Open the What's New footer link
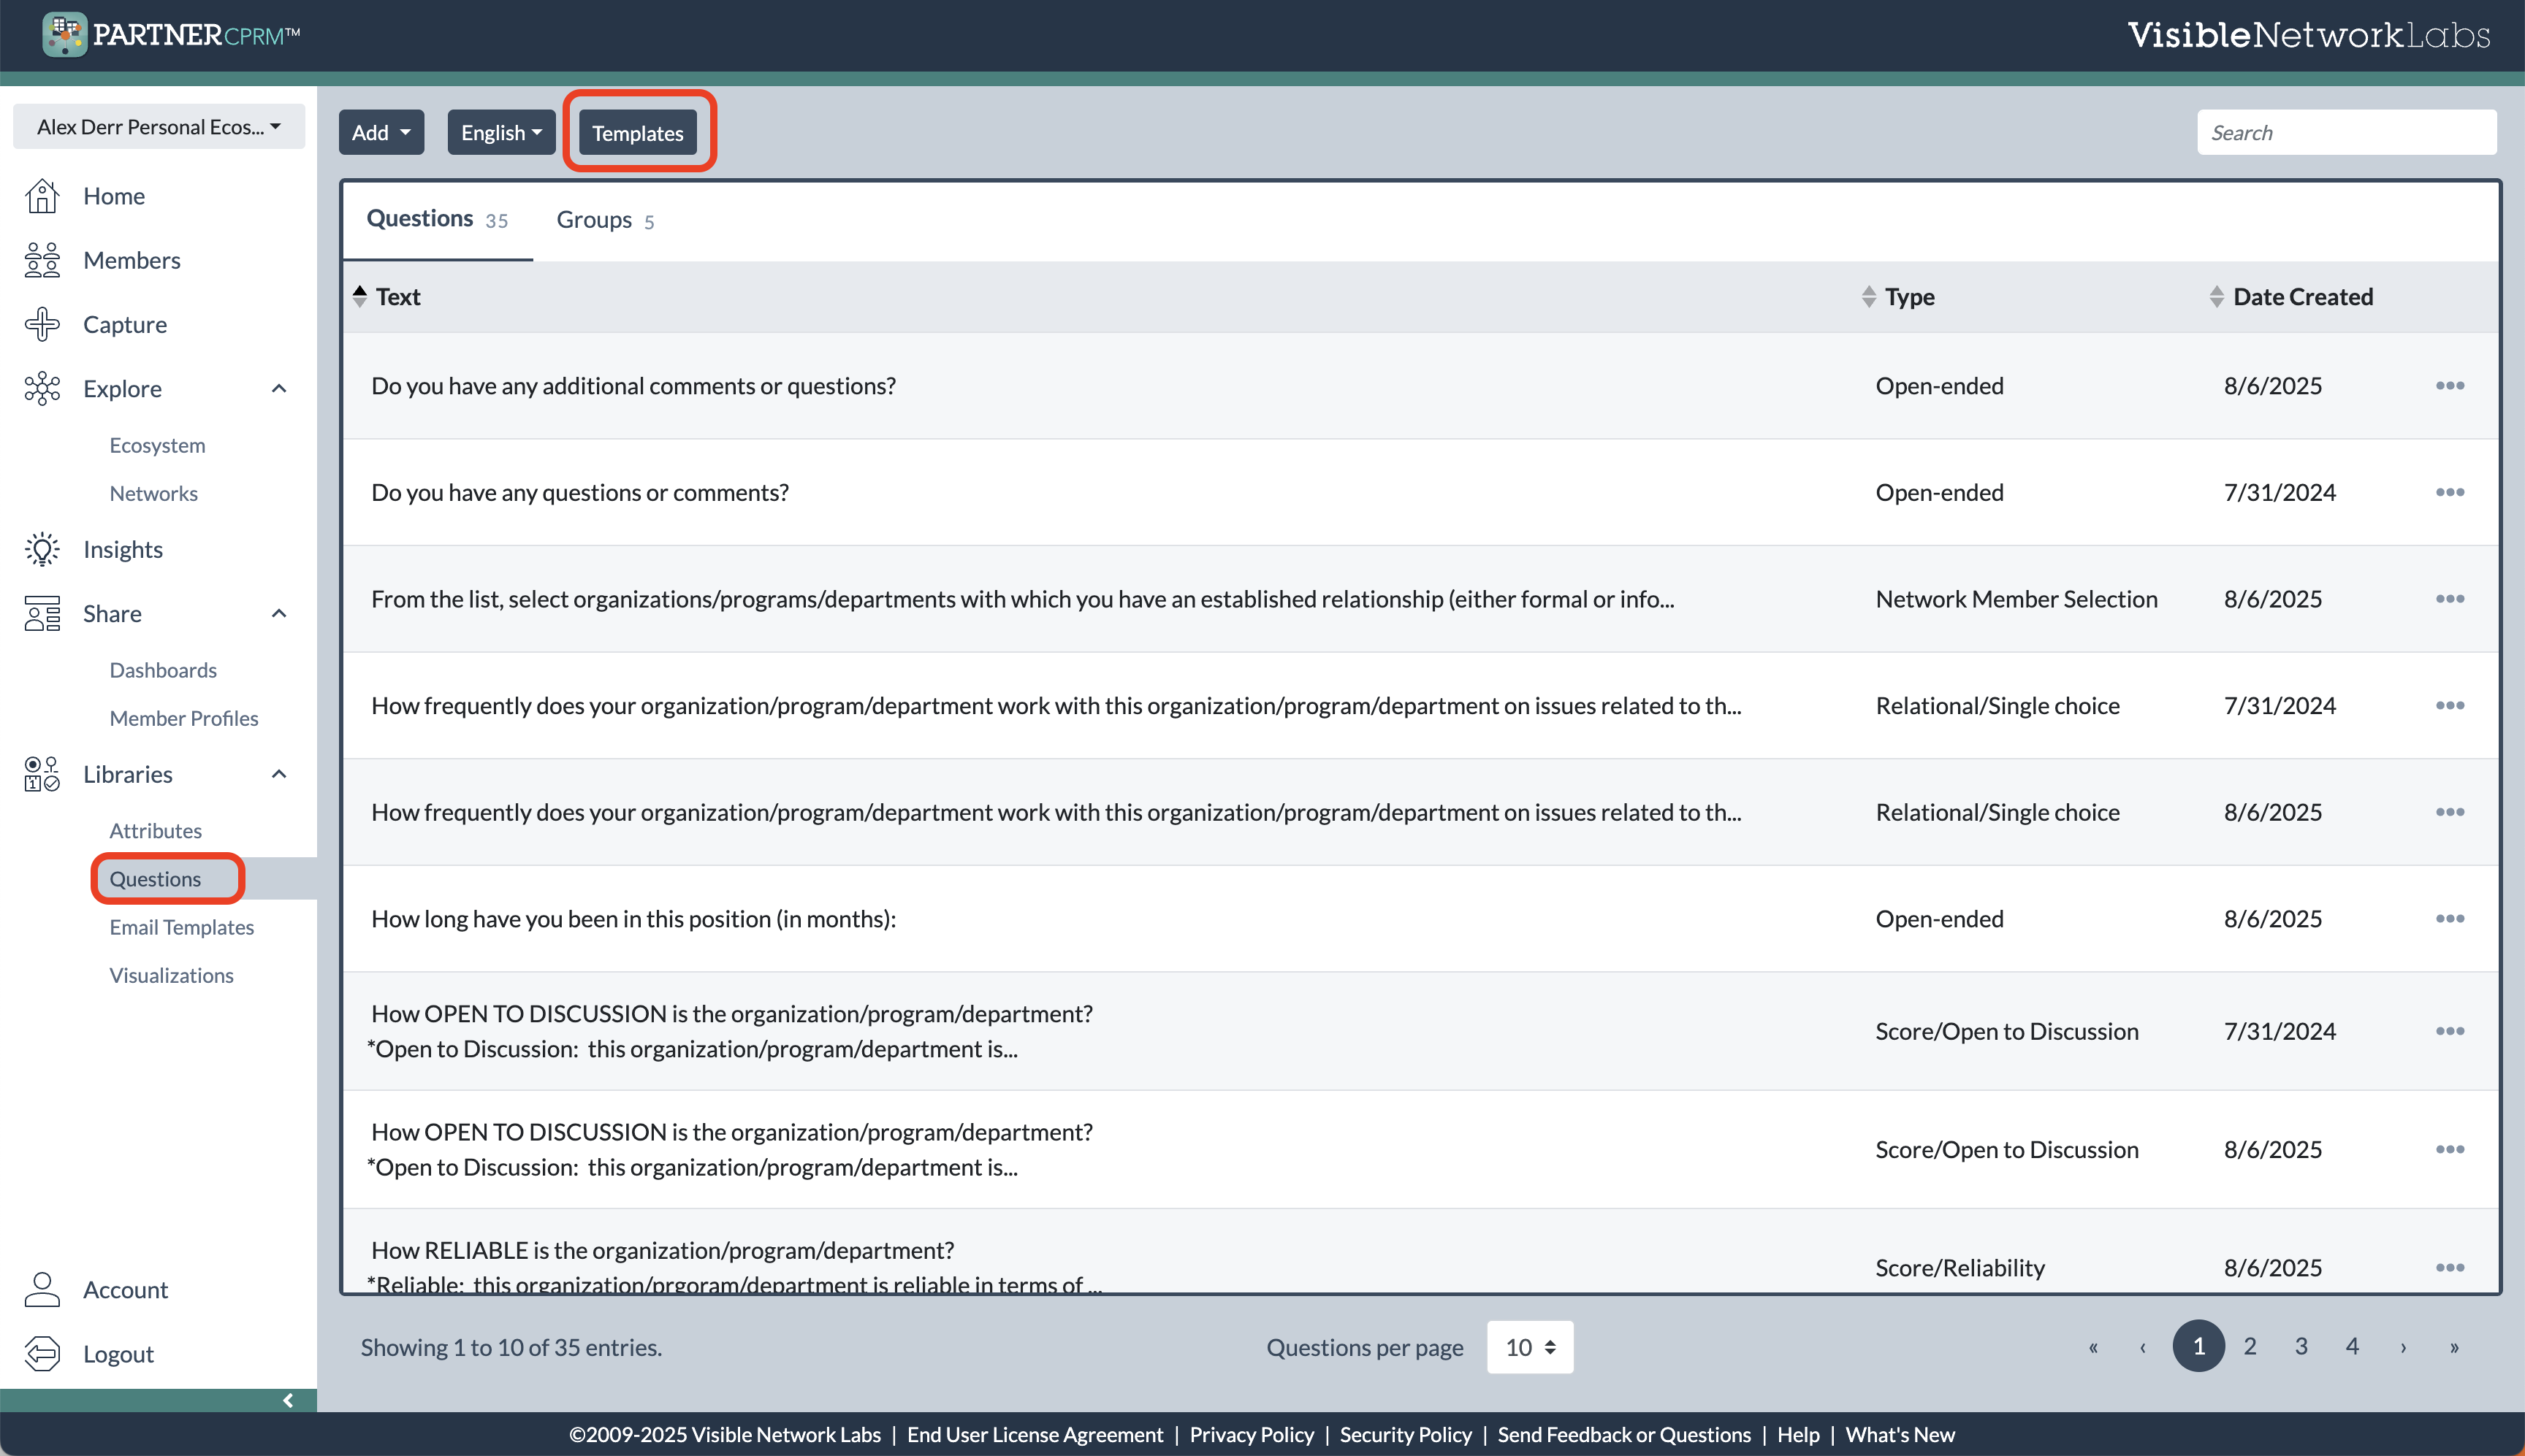This screenshot has width=2525, height=1456. (x=1900, y=1434)
